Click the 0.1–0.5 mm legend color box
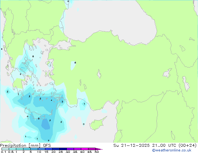Image resolution: width=198 pixels, height=153 pixels. [5, 149]
